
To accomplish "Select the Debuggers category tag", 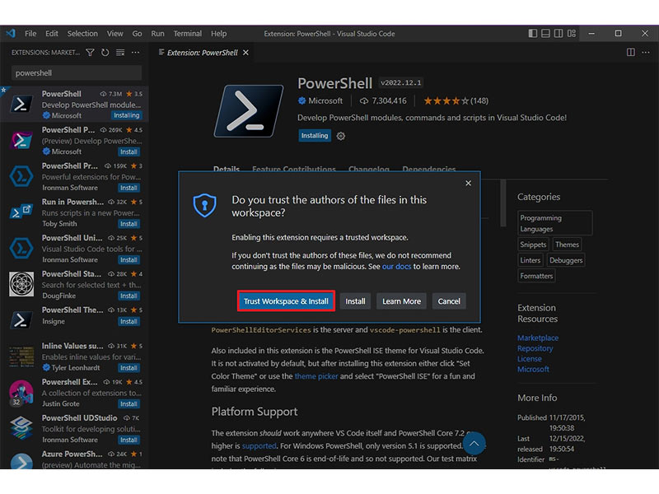I will (x=566, y=260).
